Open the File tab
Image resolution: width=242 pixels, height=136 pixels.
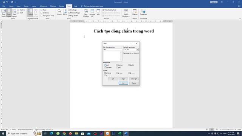tap(3, 6)
